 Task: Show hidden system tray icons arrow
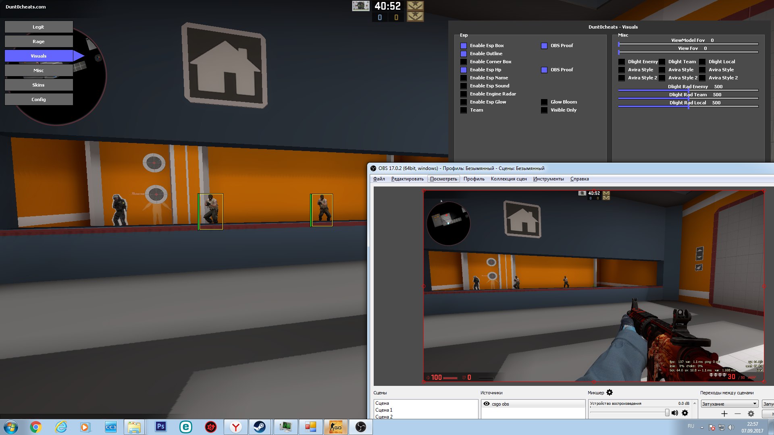[x=702, y=427]
